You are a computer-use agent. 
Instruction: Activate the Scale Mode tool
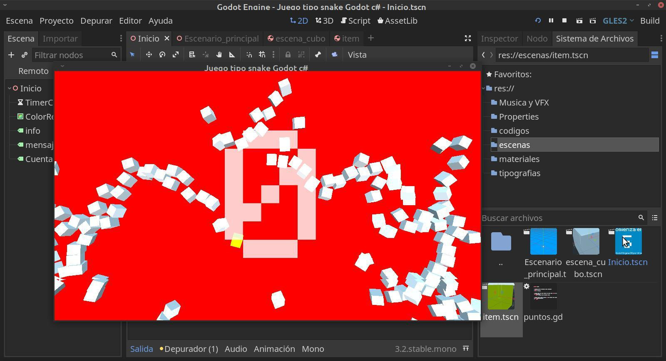(176, 55)
